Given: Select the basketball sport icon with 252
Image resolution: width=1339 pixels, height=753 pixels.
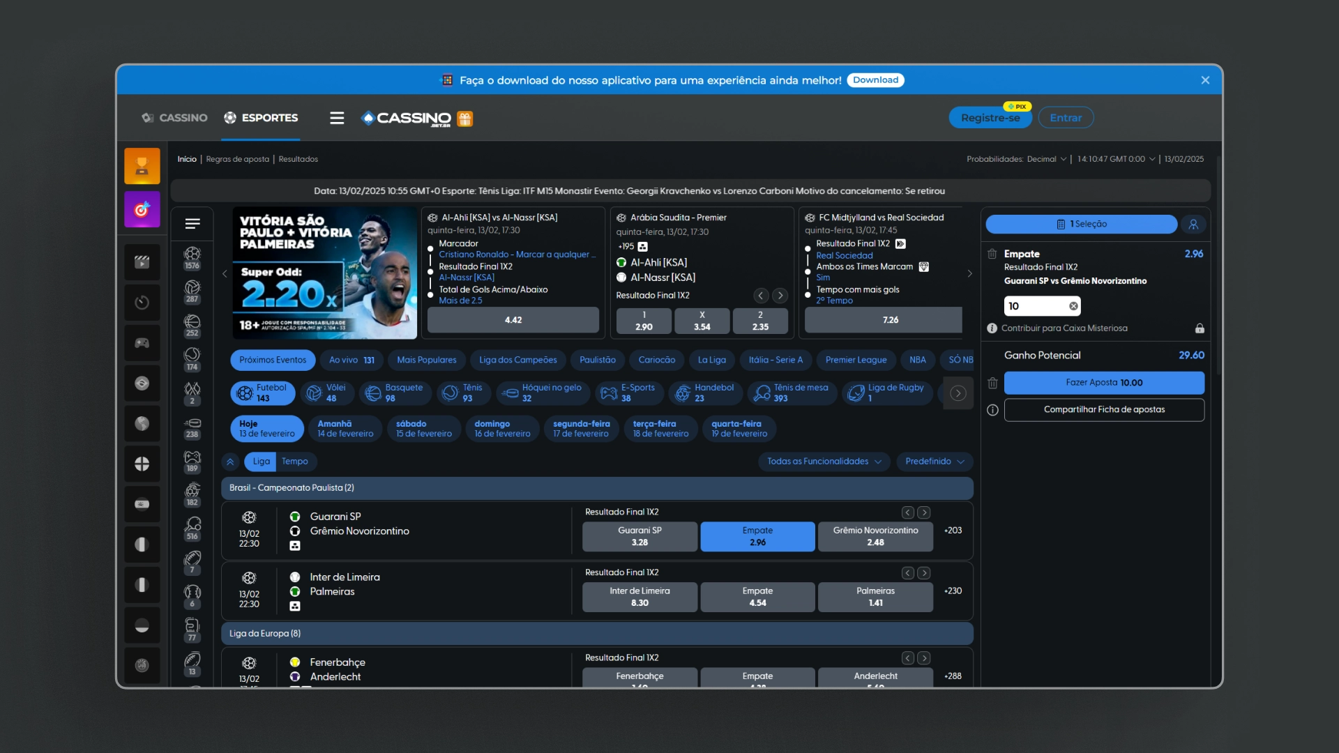Looking at the screenshot, I should point(192,326).
